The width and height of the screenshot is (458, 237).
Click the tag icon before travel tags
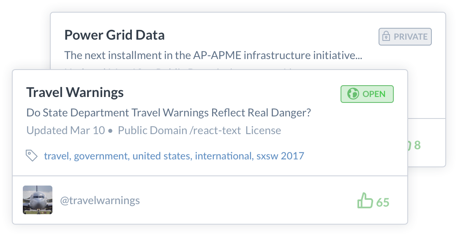tap(32, 156)
